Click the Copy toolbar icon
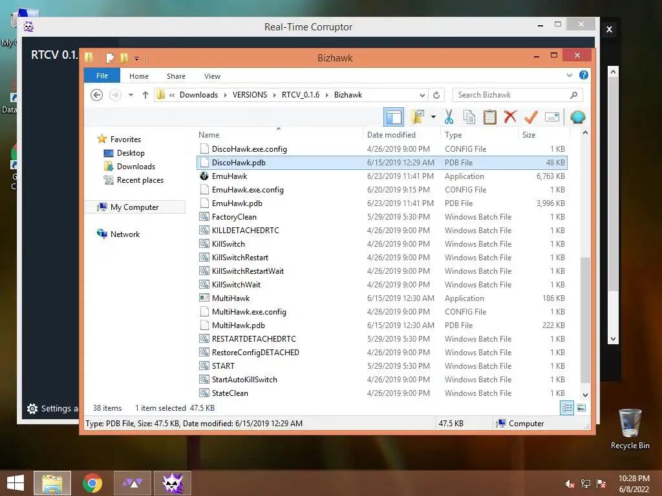Viewport: 662px width, 496px height. [x=469, y=117]
